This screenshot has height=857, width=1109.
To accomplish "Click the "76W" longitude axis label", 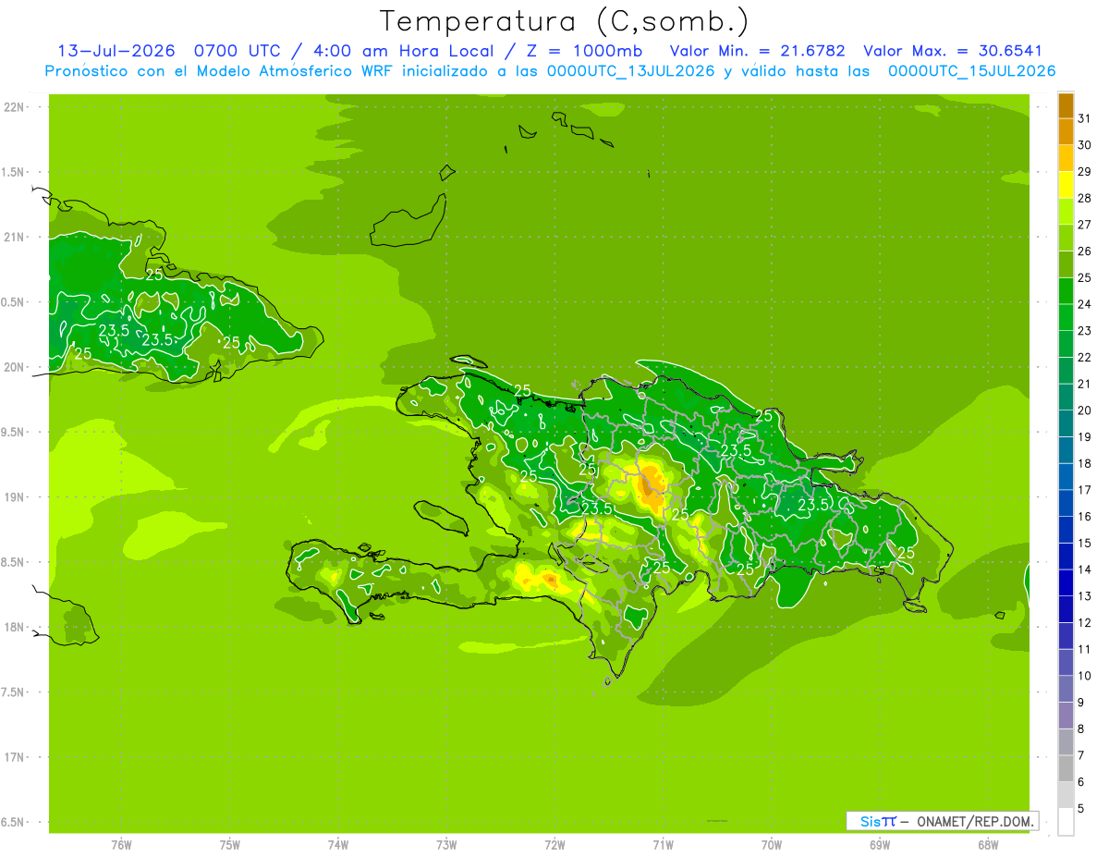I will 121,844.
